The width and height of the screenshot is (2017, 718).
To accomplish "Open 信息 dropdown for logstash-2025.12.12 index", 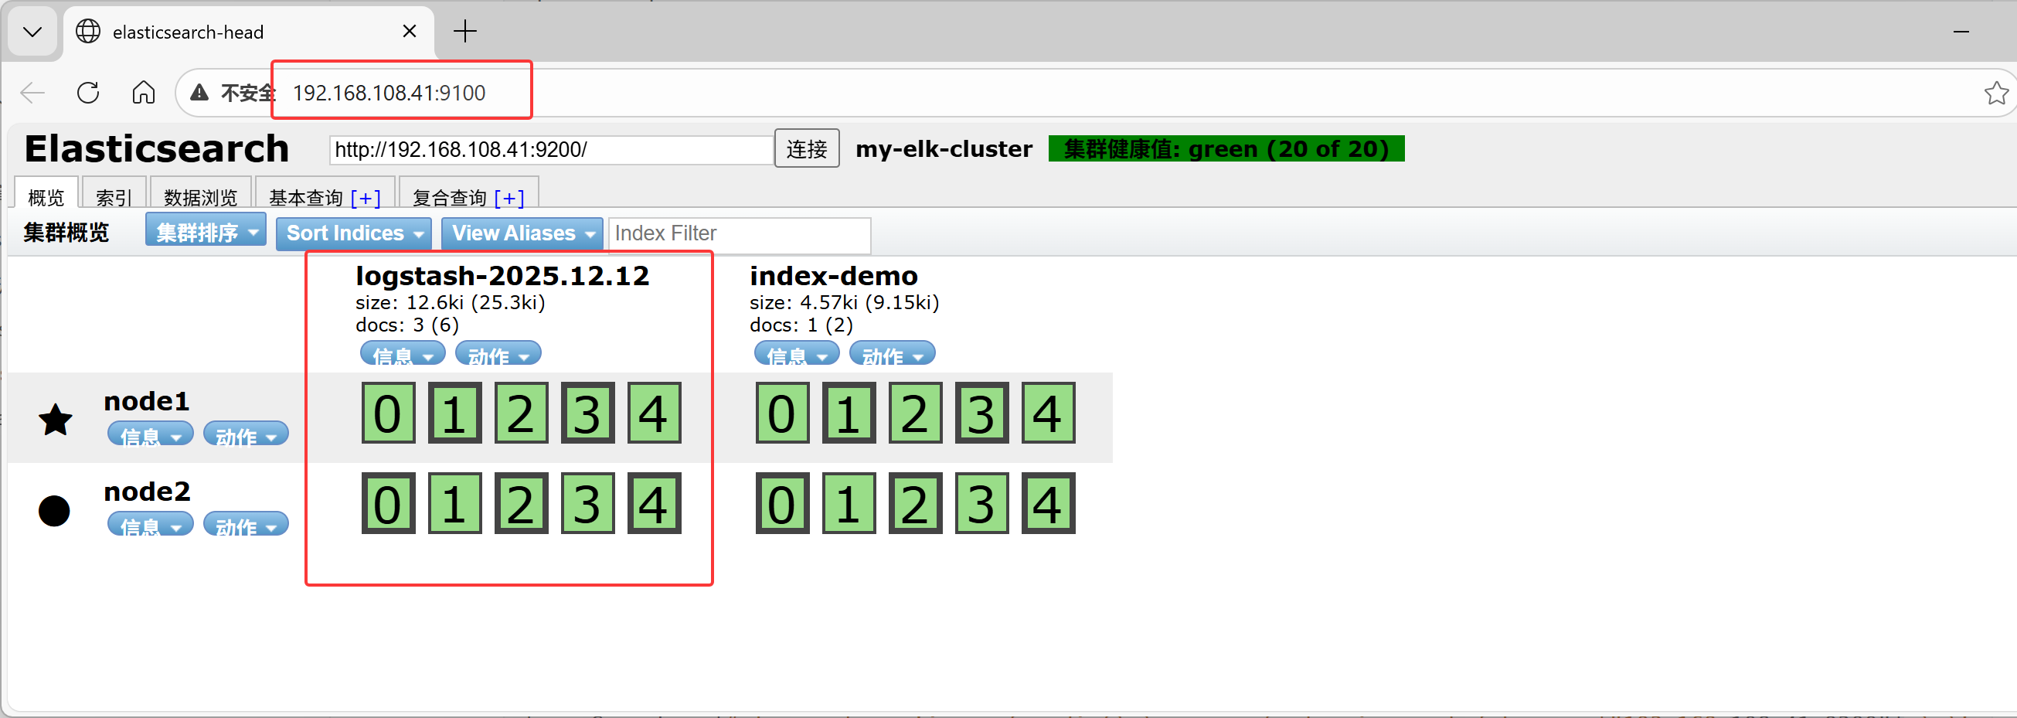I will click(x=403, y=354).
